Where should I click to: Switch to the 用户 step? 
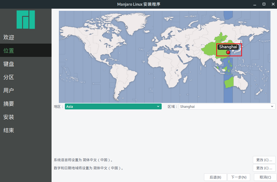[8, 90]
